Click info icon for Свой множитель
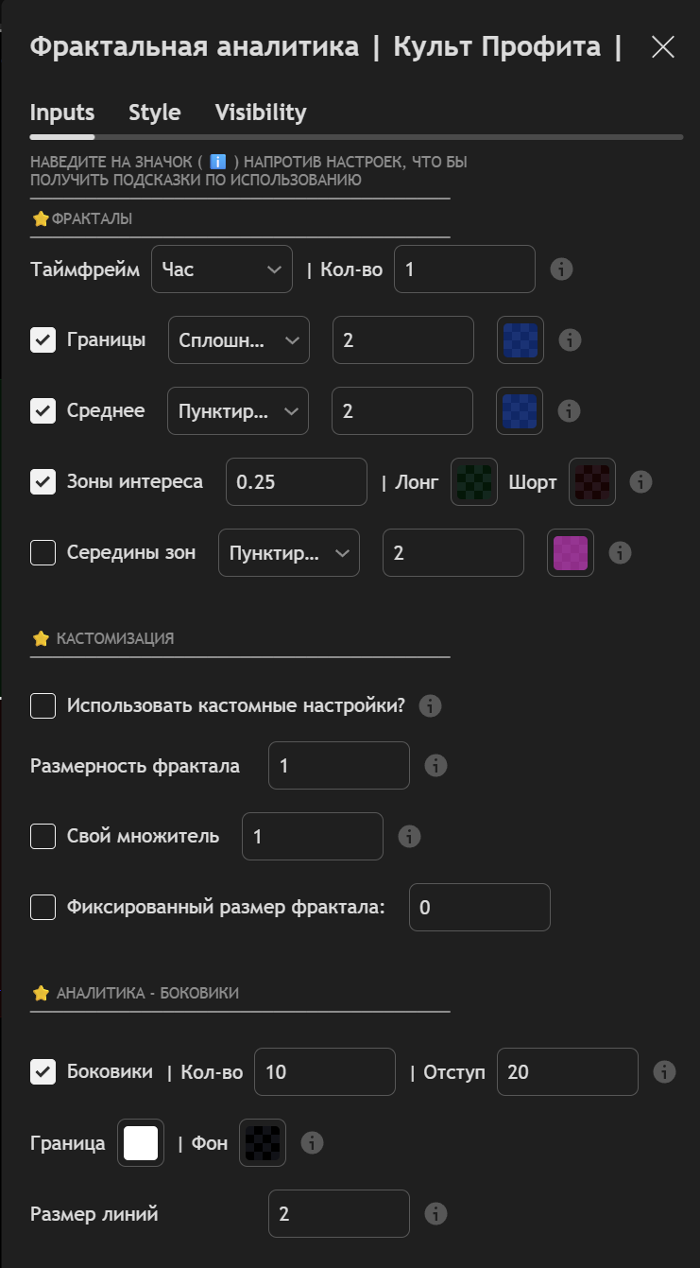This screenshot has width=700, height=1268. click(409, 836)
